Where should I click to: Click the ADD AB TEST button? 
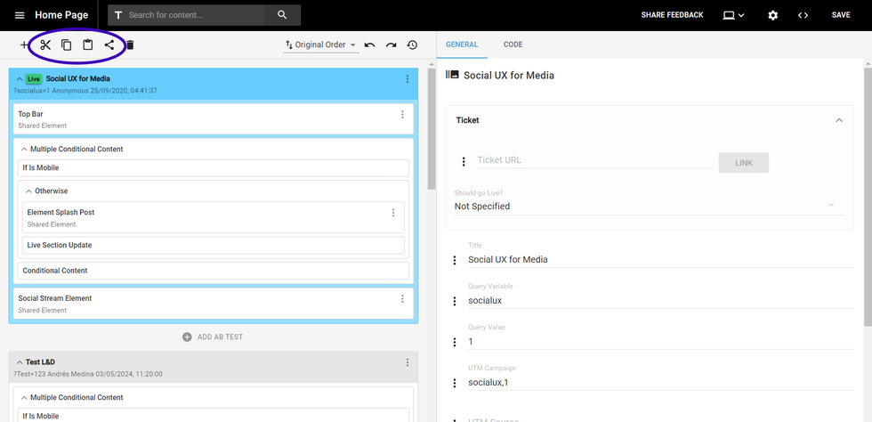212,337
